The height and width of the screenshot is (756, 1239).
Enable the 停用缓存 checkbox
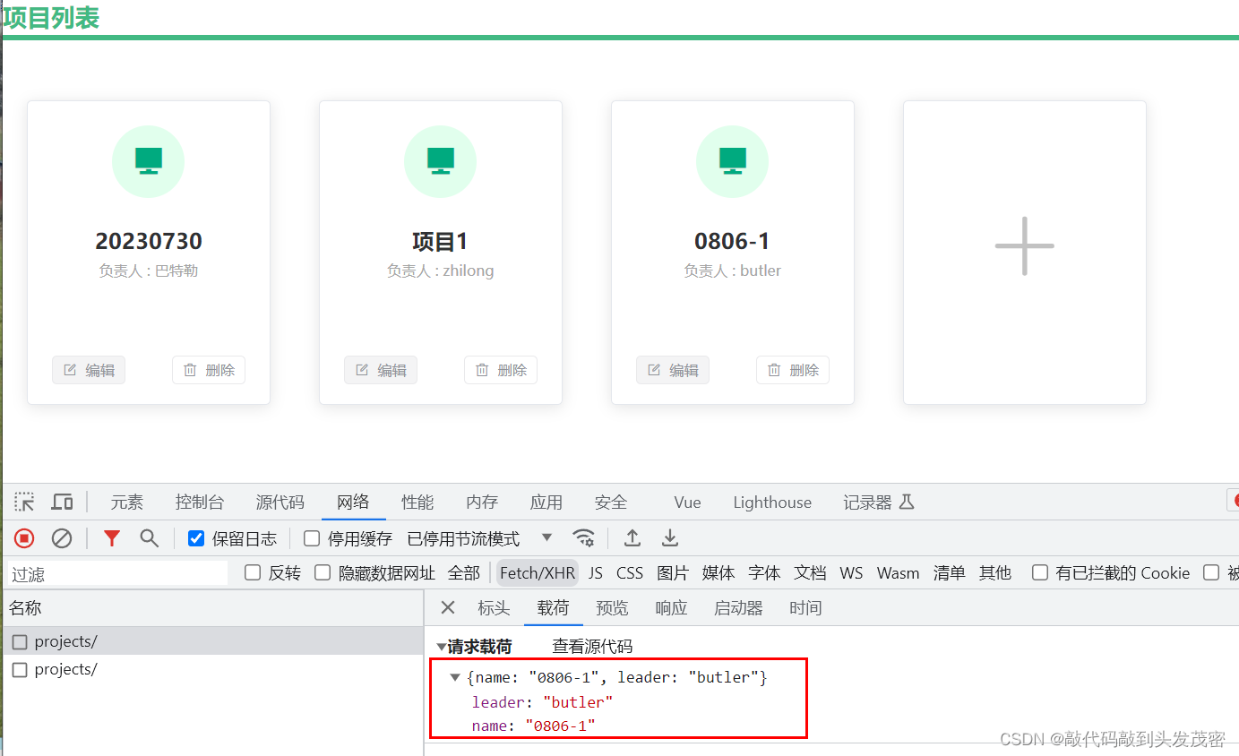[x=312, y=538]
